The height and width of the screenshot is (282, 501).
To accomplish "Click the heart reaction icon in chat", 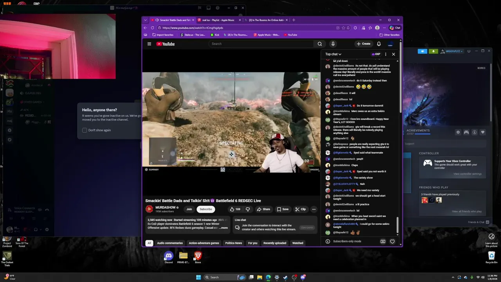I will pos(392,241).
